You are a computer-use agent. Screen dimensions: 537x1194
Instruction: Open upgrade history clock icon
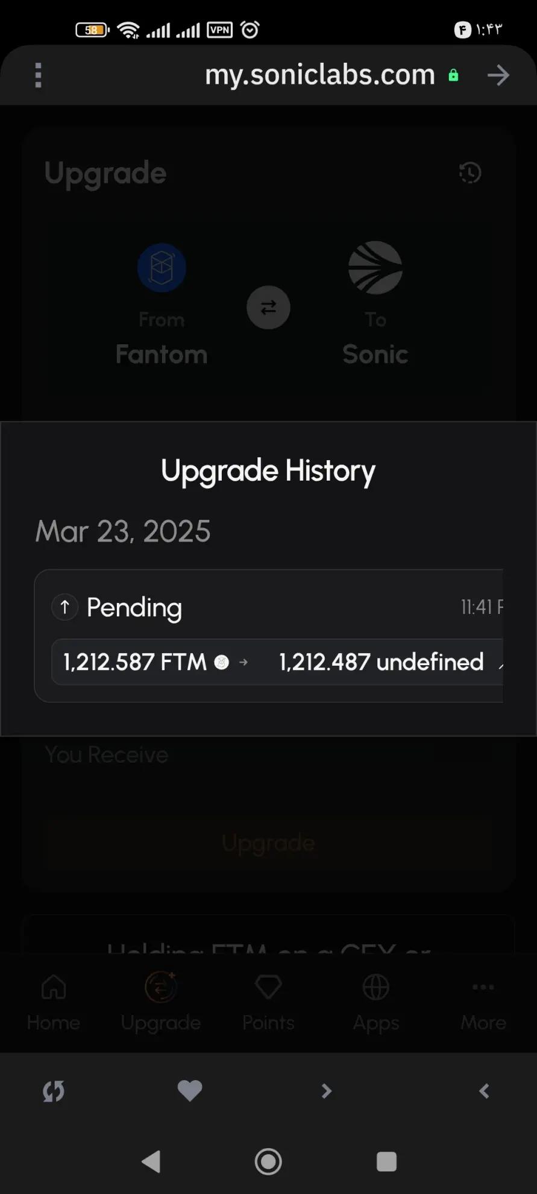point(470,173)
